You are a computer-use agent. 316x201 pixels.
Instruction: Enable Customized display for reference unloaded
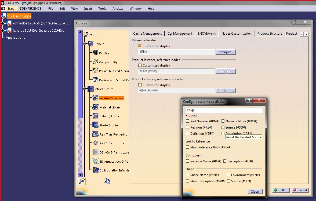(140, 85)
